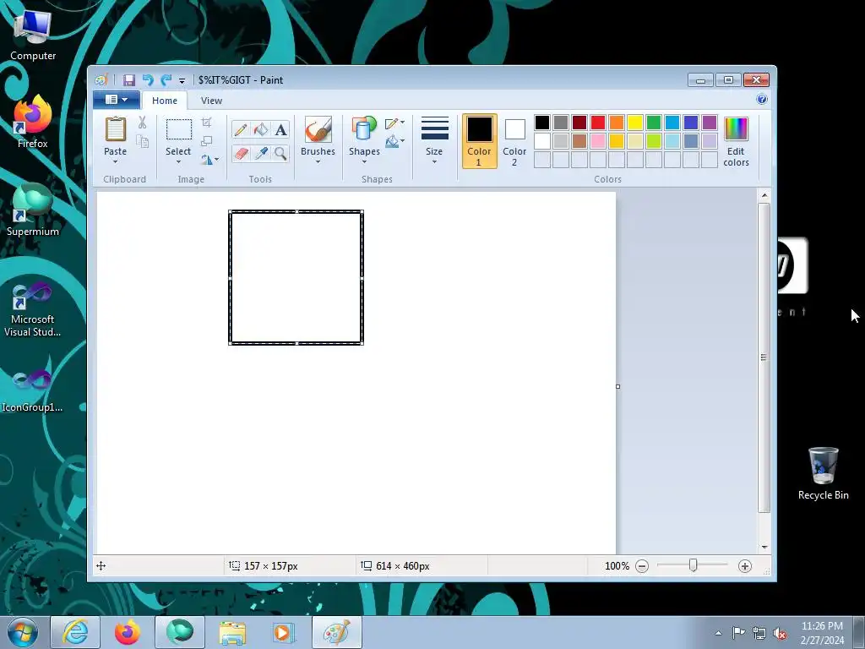Screen dimensions: 865x649
Task: Click the 100% zoom level text
Action: (617, 566)
